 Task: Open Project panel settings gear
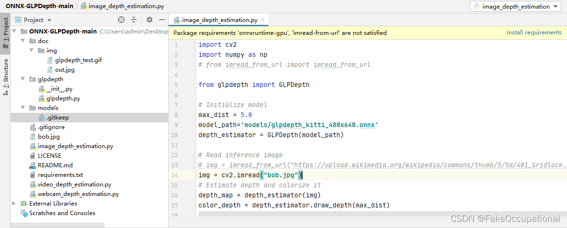click(x=150, y=20)
